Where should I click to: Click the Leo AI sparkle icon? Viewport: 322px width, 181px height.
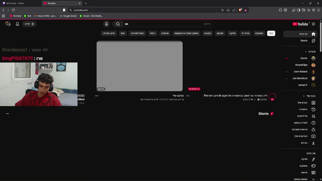pyautogui.click(x=308, y=10)
